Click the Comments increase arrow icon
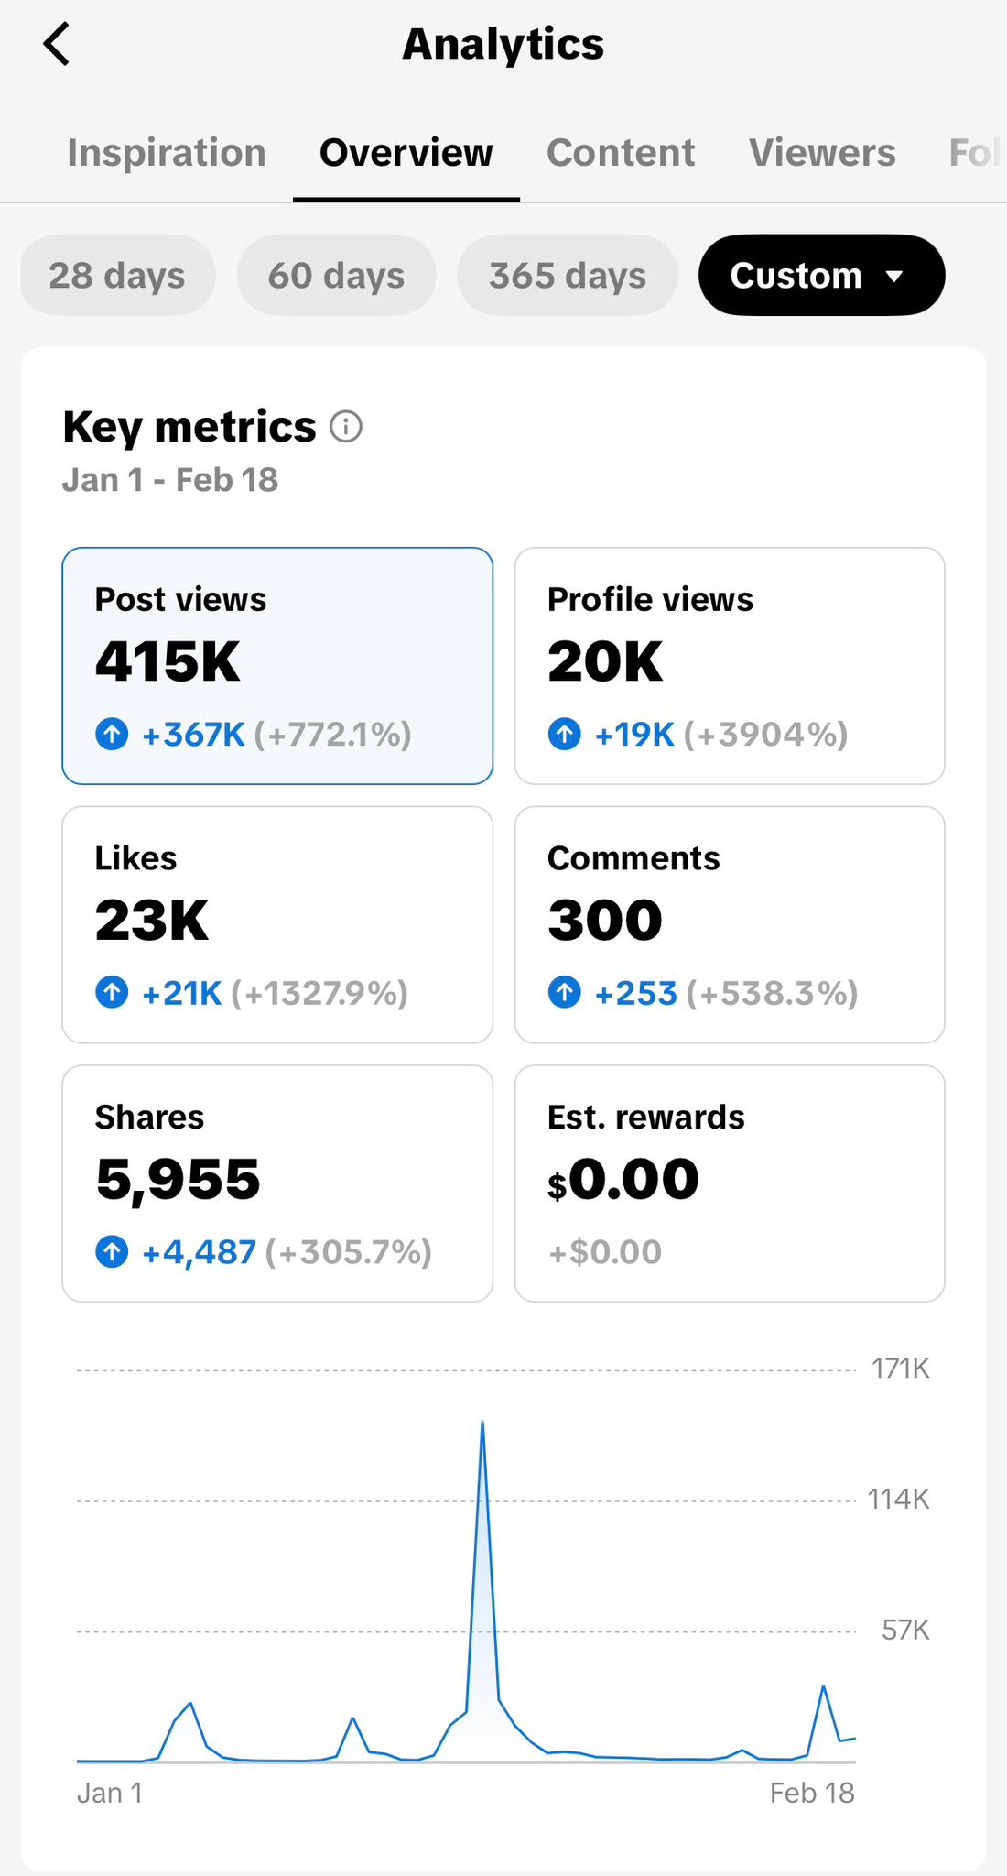The width and height of the screenshot is (1007, 1876). [x=564, y=992]
